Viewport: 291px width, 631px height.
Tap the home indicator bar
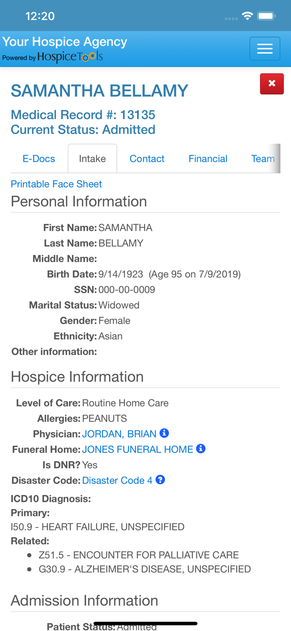pyautogui.click(x=145, y=623)
